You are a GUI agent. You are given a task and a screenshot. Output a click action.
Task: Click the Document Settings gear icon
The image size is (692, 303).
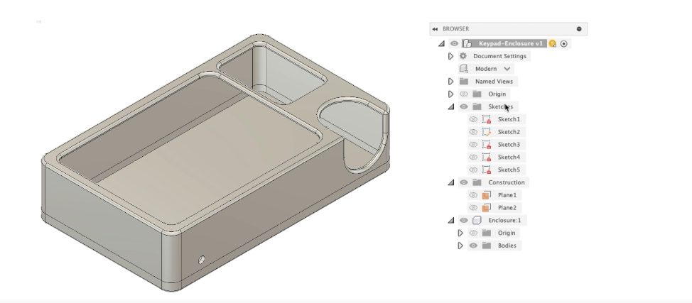[x=463, y=56]
